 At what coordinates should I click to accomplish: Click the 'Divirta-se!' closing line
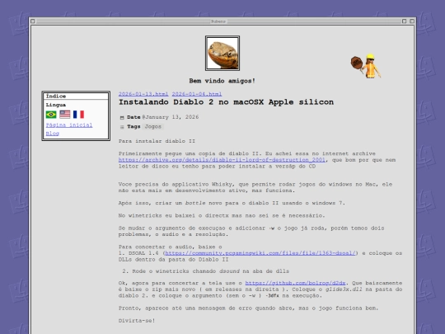[x=137, y=321]
